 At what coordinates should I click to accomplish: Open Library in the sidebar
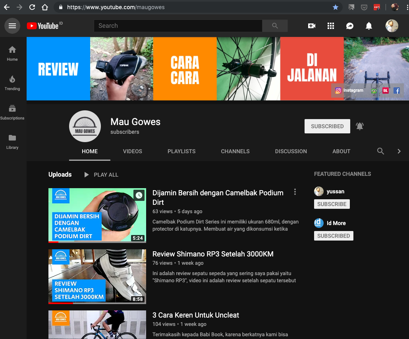point(12,142)
